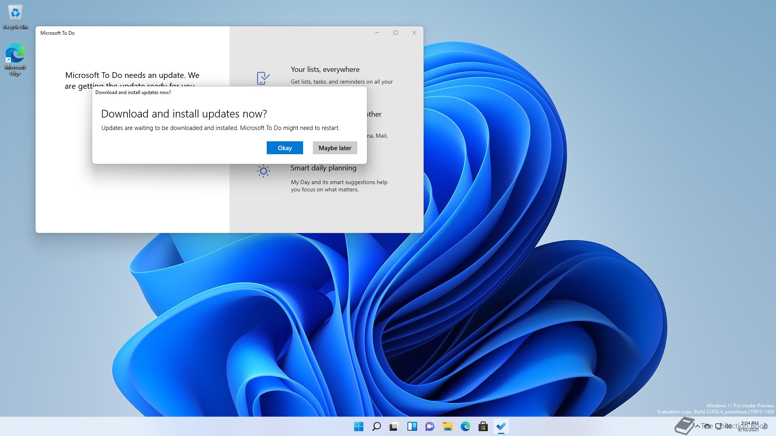Click 'Microsoft To Do needs an update' message

132,80
